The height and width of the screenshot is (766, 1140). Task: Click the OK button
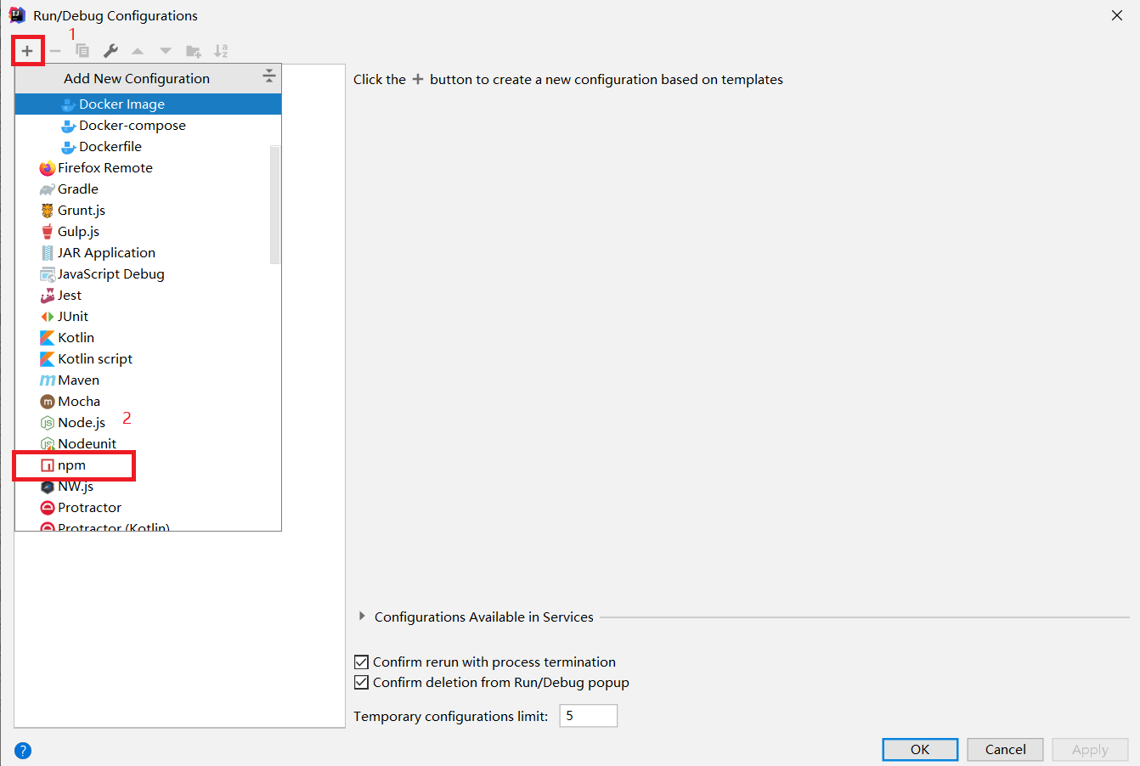(920, 750)
